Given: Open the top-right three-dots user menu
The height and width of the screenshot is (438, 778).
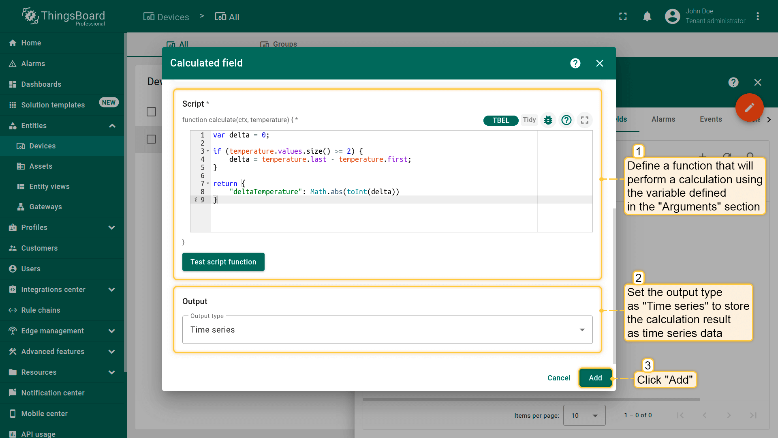Looking at the screenshot, I should [x=758, y=17].
